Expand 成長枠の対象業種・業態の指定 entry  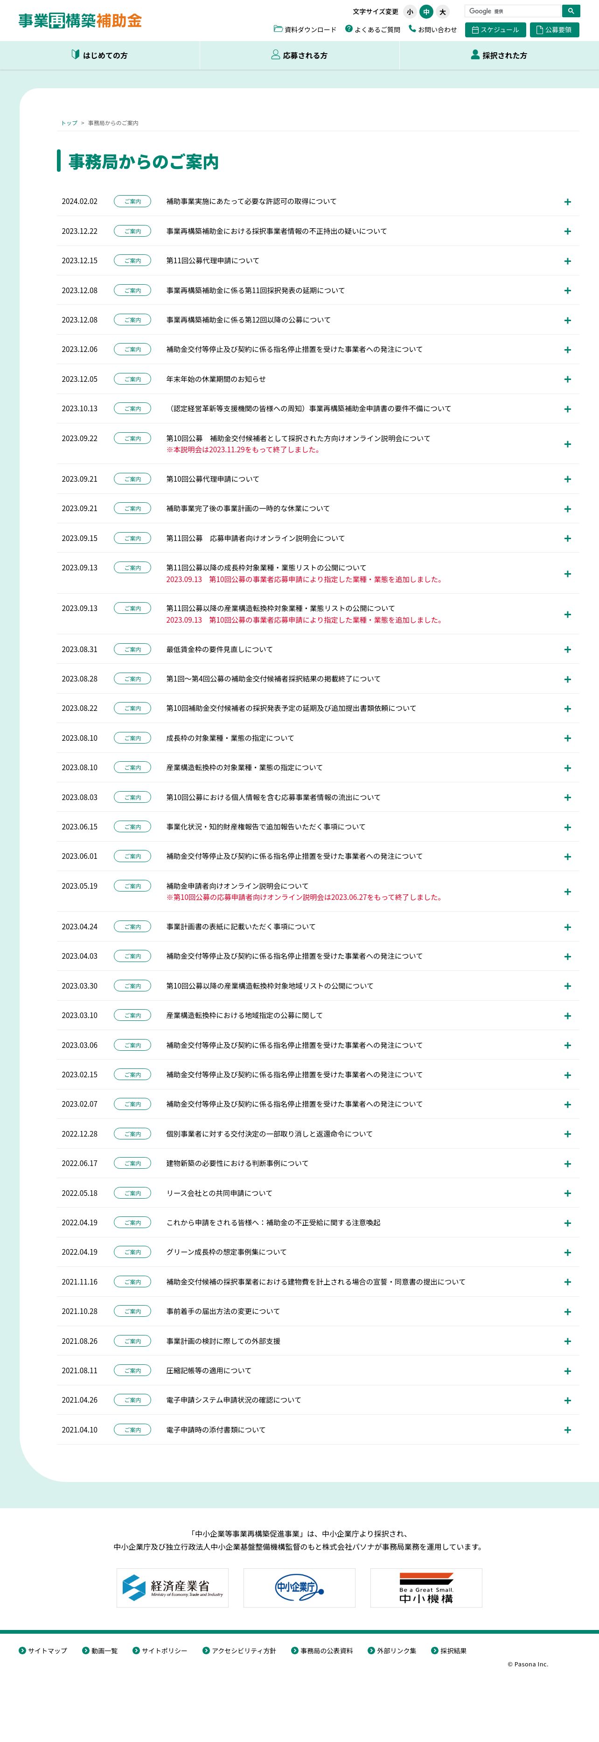(x=567, y=738)
